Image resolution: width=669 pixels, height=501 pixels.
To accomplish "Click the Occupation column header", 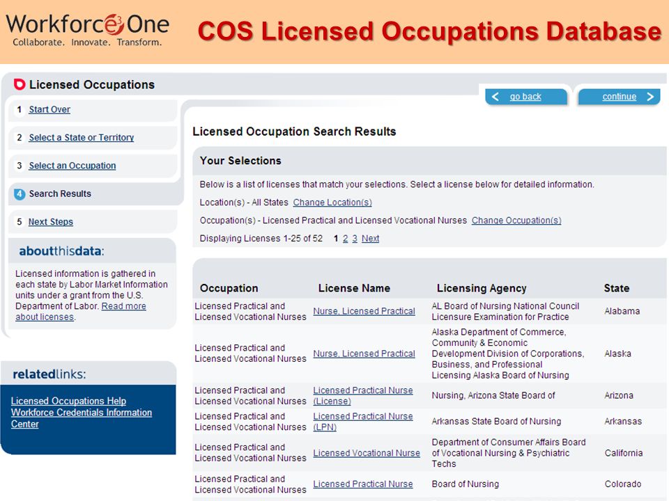I will click(x=229, y=288).
